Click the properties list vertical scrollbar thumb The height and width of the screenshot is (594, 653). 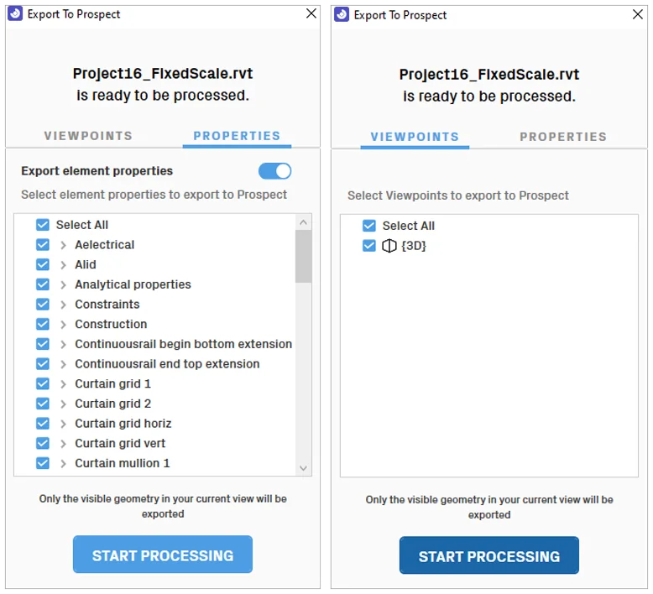[304, 256]
